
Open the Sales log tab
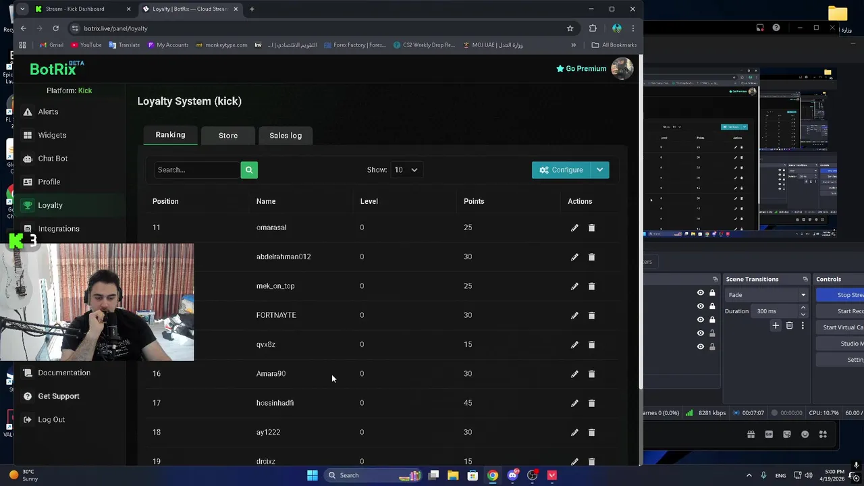coord(286,136)
